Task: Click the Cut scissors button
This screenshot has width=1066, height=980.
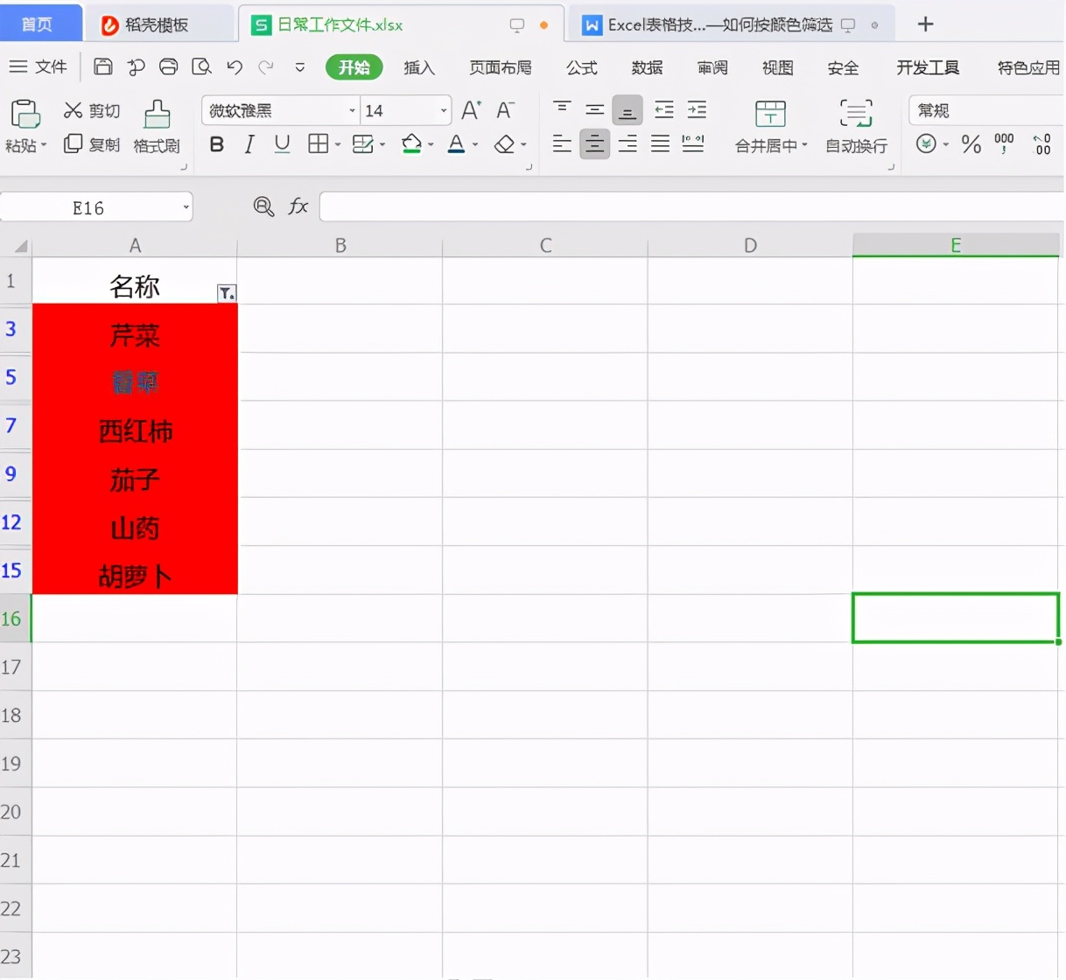Action: pos(91,110)
